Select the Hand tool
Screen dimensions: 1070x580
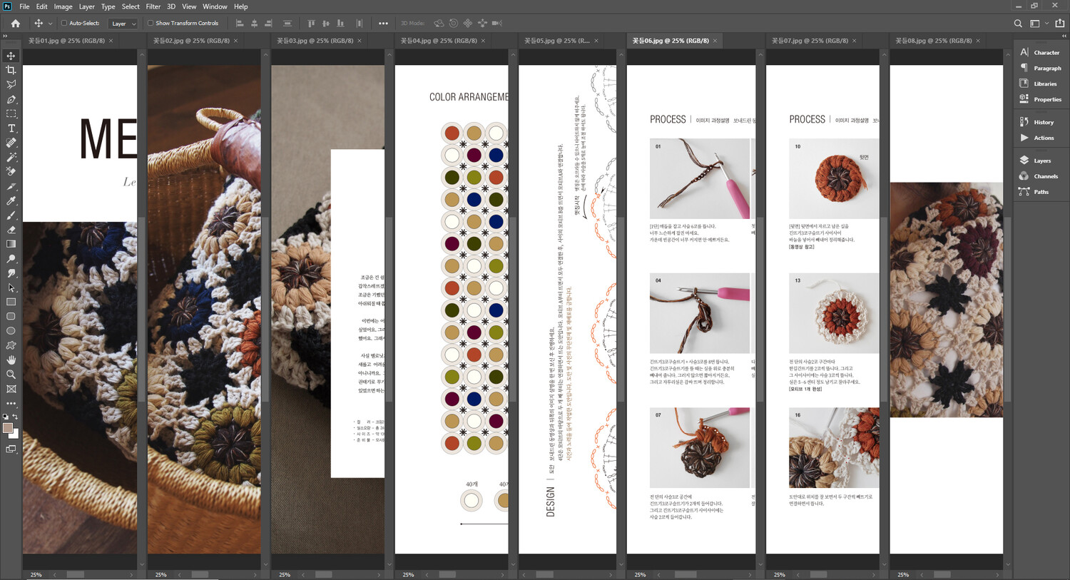pos(11,360)
